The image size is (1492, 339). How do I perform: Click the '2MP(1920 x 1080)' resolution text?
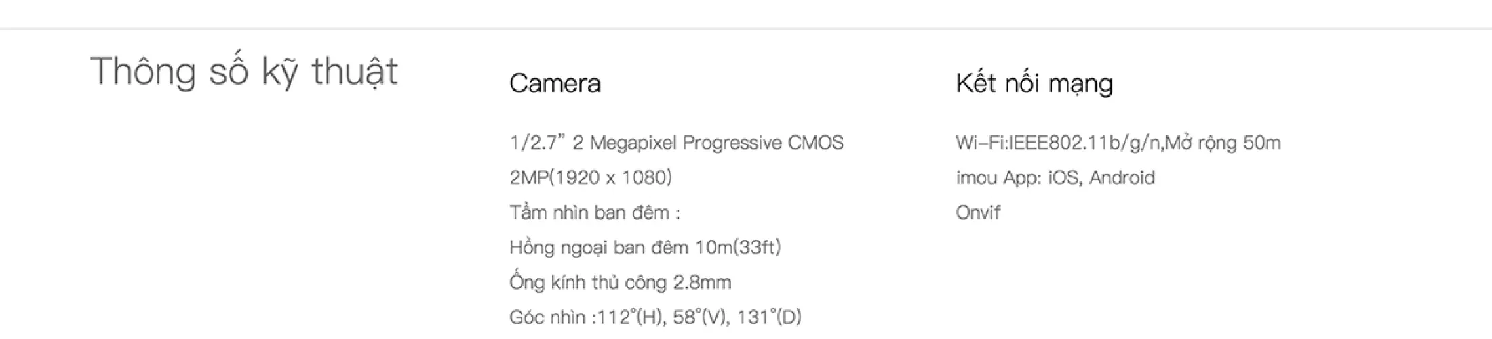(591, 177)
